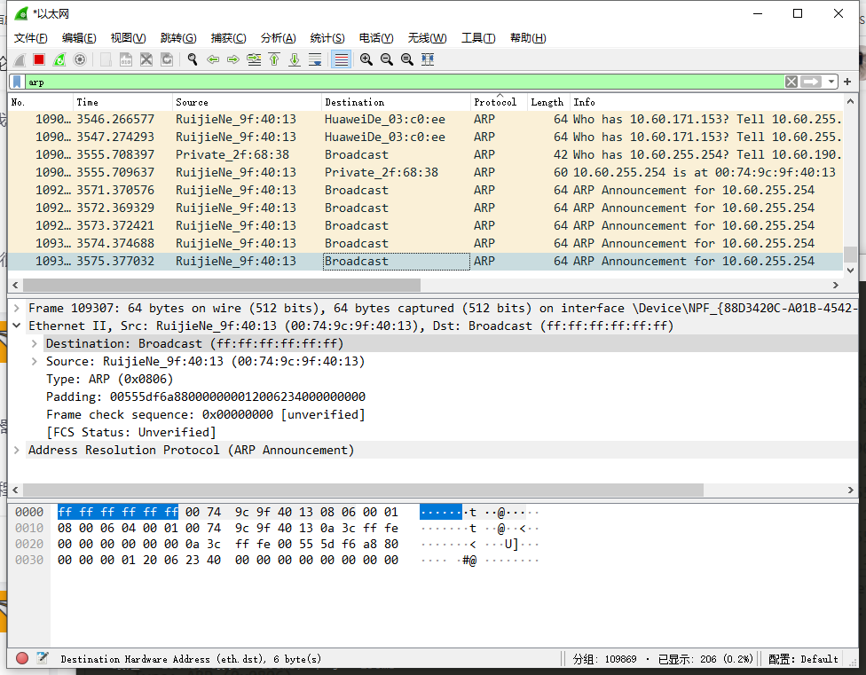Sort packets by Length column header
Viewport: 866px width, 675px height.
tap(548, 102)
